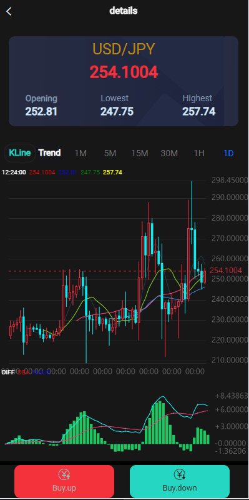
Task: Click the Opening label
Action: 41,99
